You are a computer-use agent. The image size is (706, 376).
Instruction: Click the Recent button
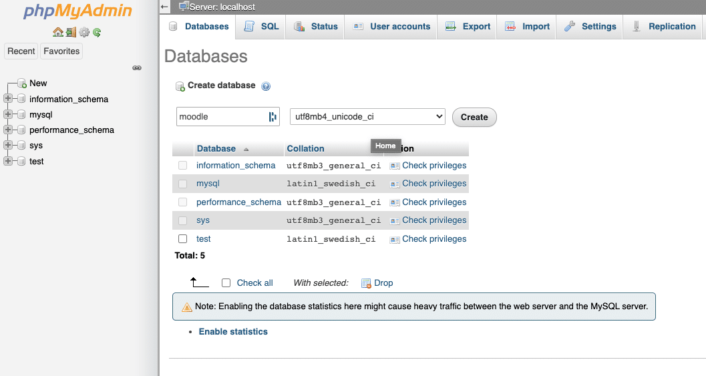[21, 51]
